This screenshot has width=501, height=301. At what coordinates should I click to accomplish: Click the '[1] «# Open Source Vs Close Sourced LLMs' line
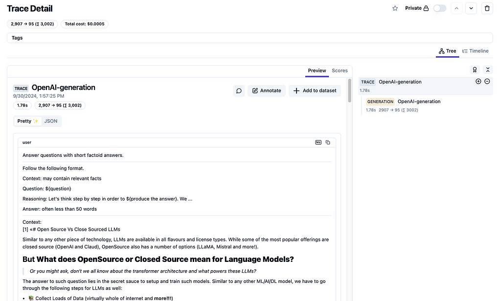71,230
